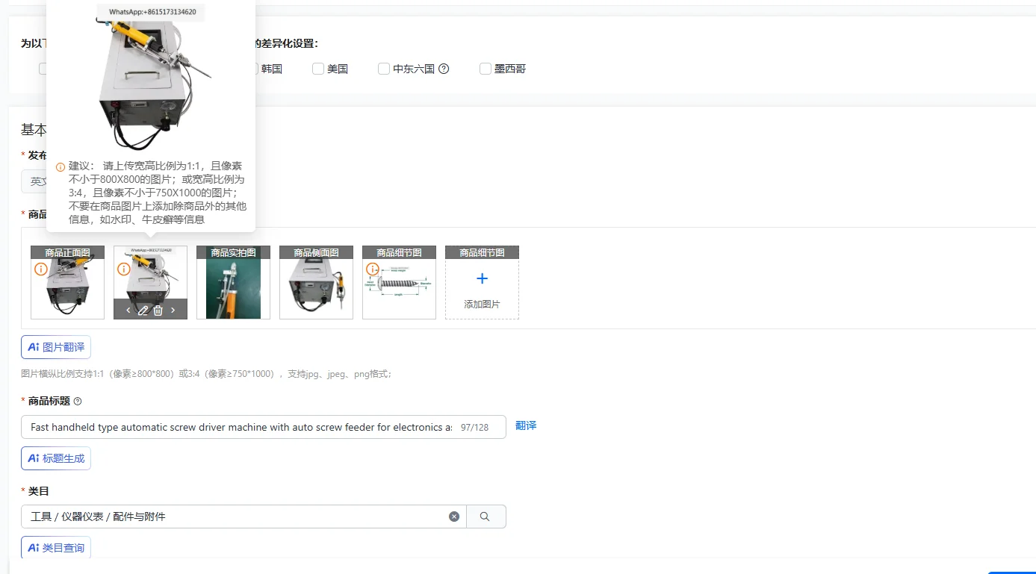The height and width of the screenshot is (574, 1036).
Task: Add a new image via the 添加图片 plus tile
Action: point(482,282)
